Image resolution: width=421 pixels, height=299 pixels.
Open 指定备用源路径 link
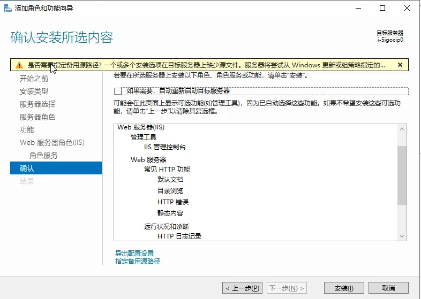(138, 261)
